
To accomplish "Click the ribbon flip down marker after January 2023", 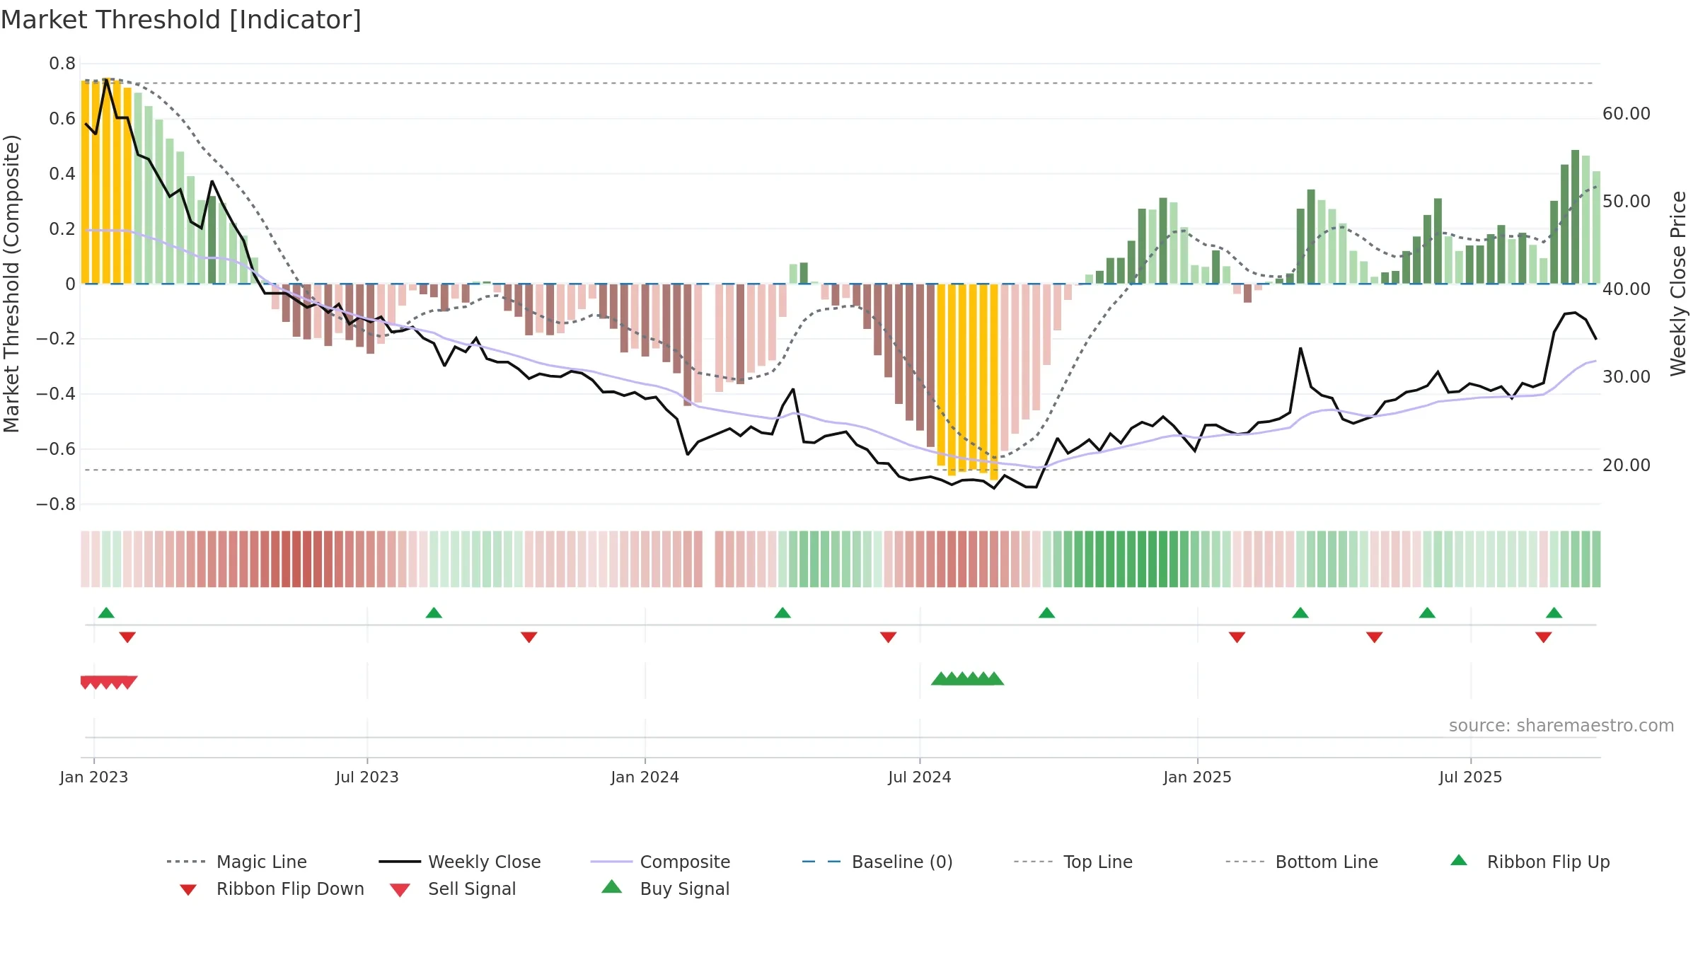I will tap(127, 637).
